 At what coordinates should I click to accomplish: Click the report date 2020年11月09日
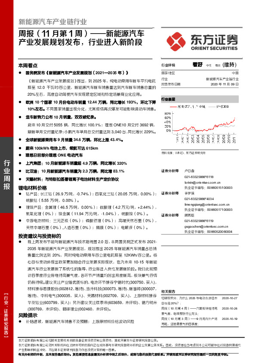225,84
